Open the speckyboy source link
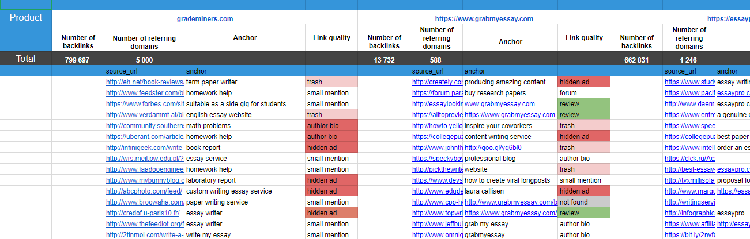Image resolution: width=750 pixels, height=239 pixels. tap(437, 159)
